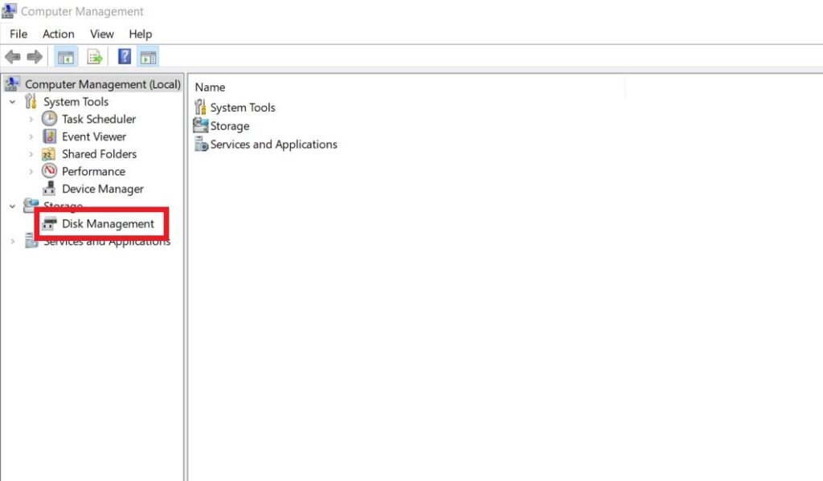Click the title bar Computer Management icon
This screenshot has width=823, height=481.
(x=9, y=10)
